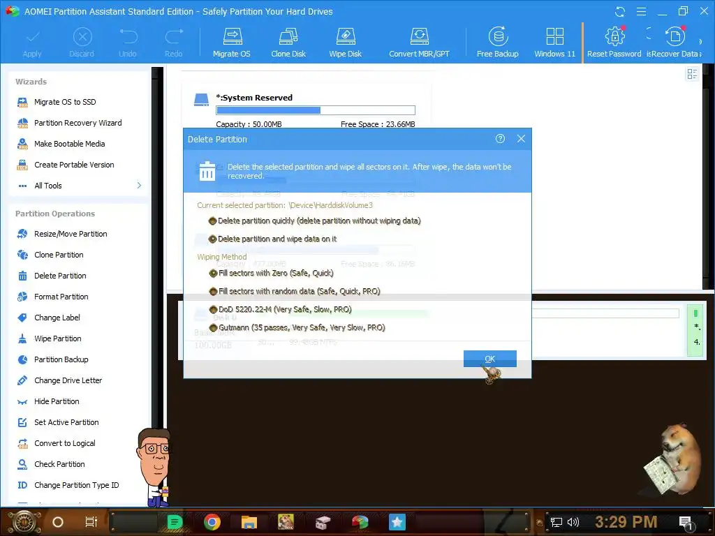Click the Apply toolbar button
Viewport: 715px width, 536px height.
pyautogui.click(x=32, y=43)
